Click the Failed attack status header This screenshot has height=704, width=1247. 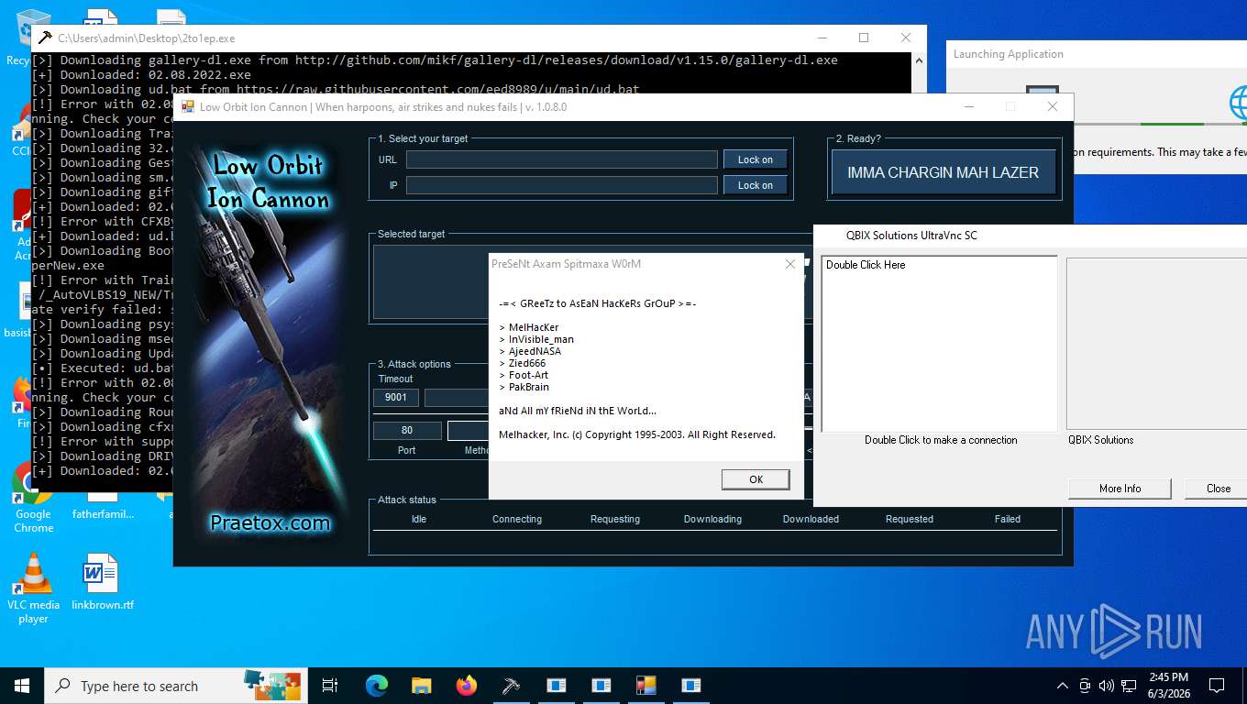click(x=1008, y=519)
